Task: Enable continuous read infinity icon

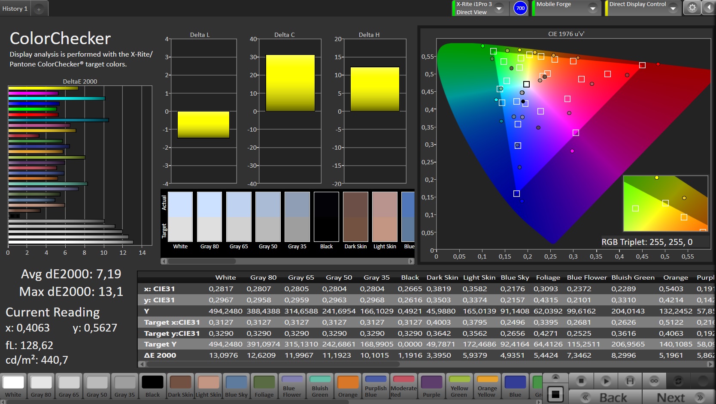Action: 654,380
